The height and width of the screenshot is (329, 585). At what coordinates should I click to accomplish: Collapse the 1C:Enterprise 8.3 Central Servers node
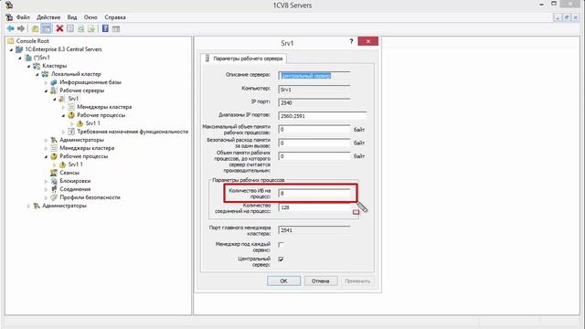pyautogui.click(x=11, y=49)
